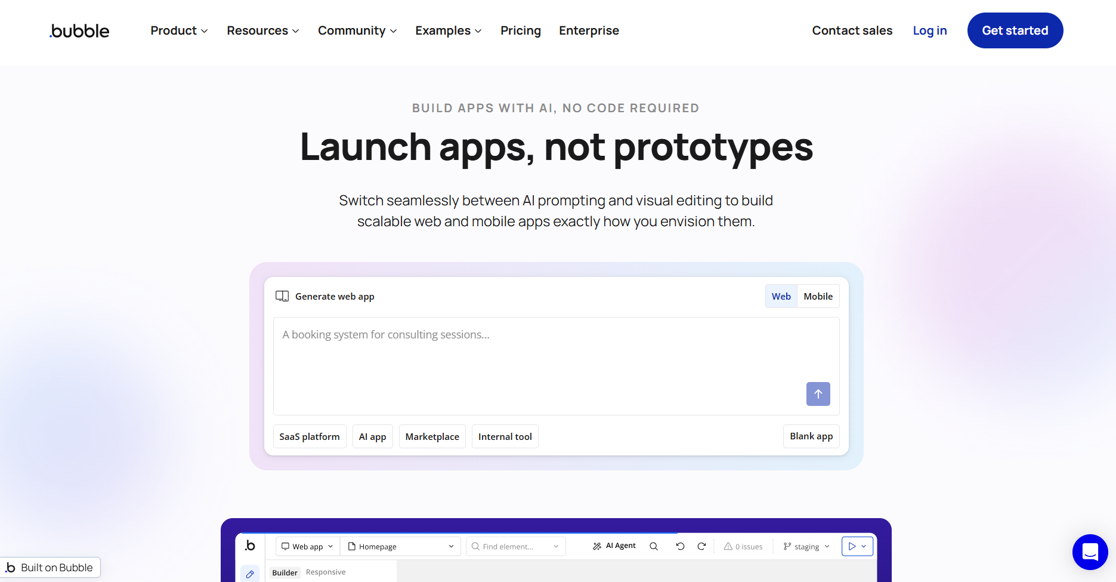Expand the Product menu
Screen dimensions: 1116x582
click(179, 30)
